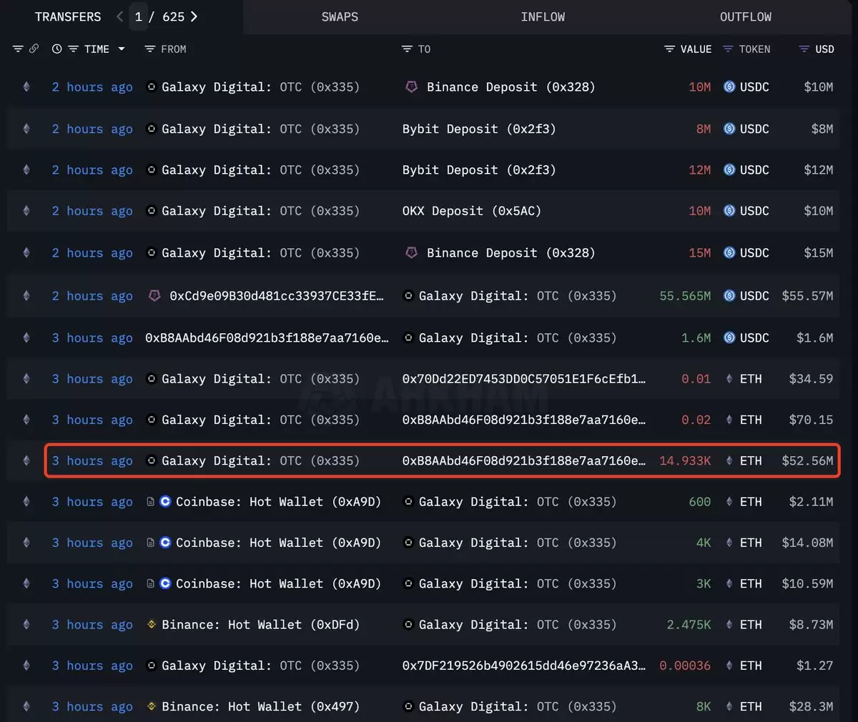Screen dimensions: 858x722
Task: Go to the previous transfers page
Action: 119,16
